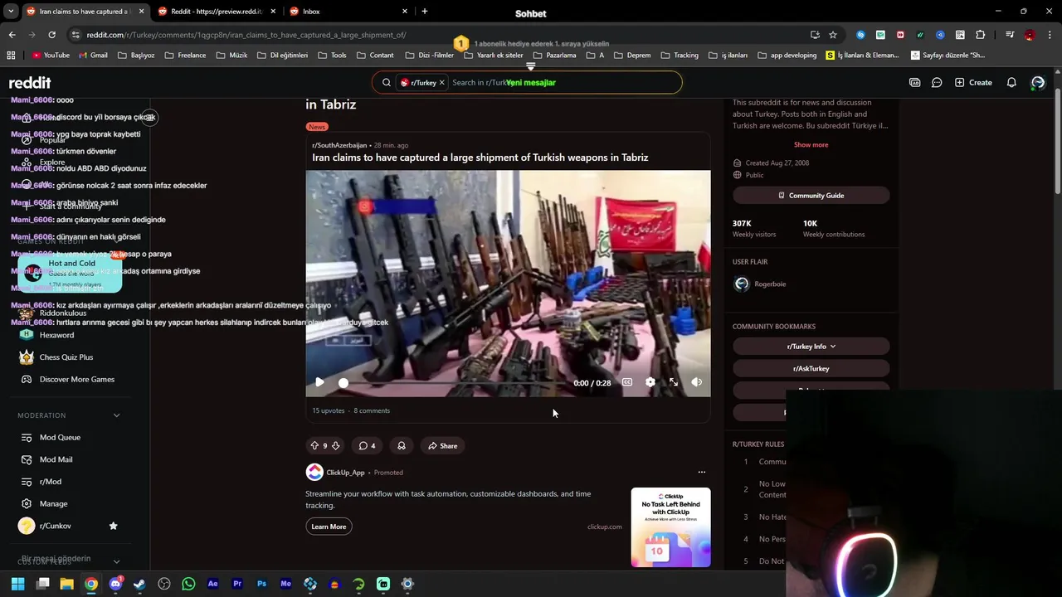The height and width of the screenshot is (597, 1062).
Task: Open the Freelance bookmarks folder
Action: (x=185, y=56)
